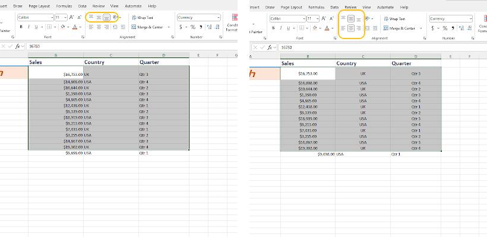Click Comma Style icon in left window

click(201, 27)
